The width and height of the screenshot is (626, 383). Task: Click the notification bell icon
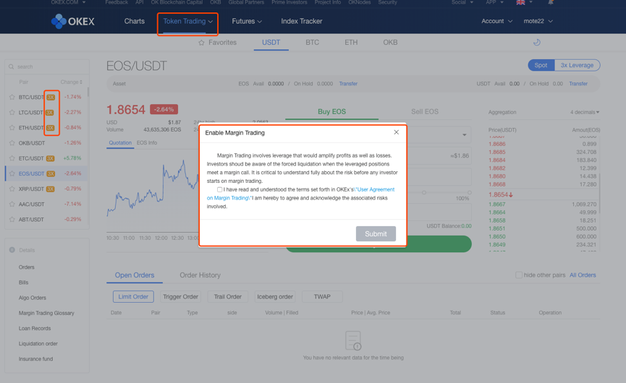(x=551, y=2)
